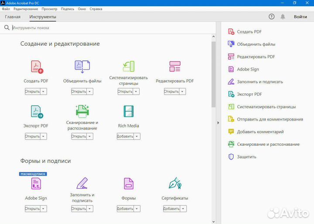Viewport: 314px width, 224px height.
Task: Click the Защитить shield icon
Action: point(231,157)
